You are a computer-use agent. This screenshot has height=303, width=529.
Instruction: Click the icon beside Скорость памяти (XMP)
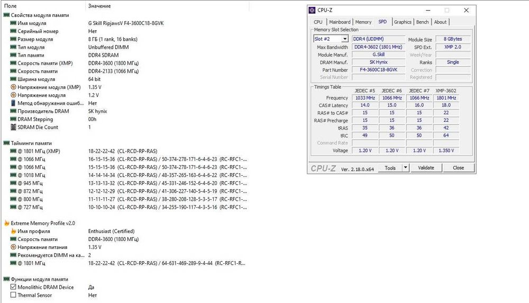(13, 63)
